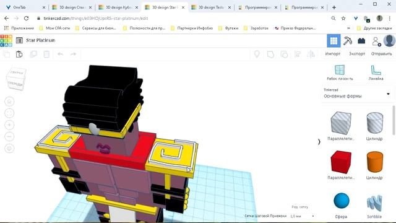Image resolution: width=396 pixels, height=223 pixels.
Task: Switch to the 3D design Кубик tab
Action: tap(118, 7)
